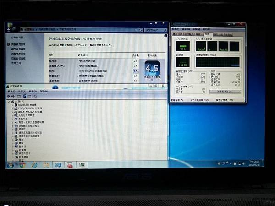The image size is (275, 206).
Task: Click the volume speaker icon in system tray
Action: tap(244, 163)
